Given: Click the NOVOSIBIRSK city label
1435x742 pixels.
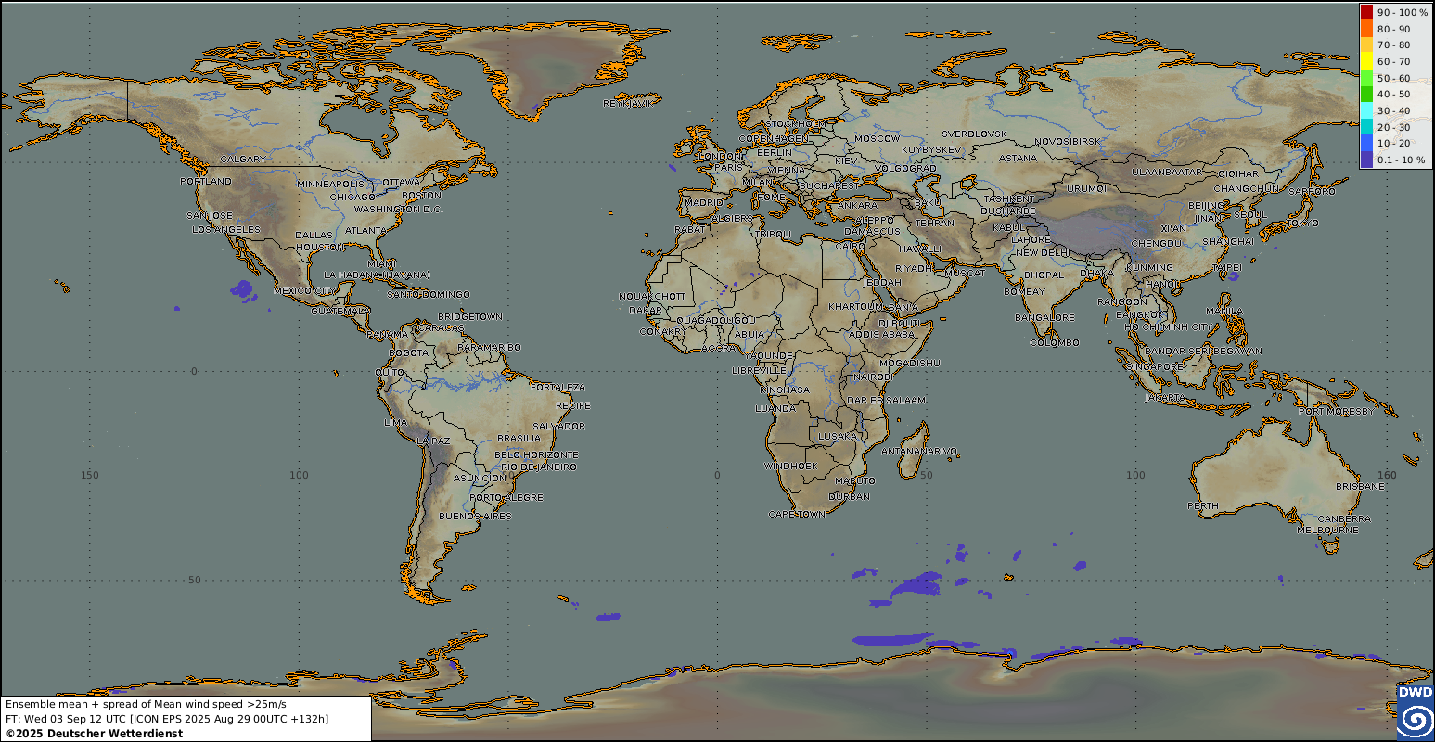Looking at the screenshot, I should 1067,141.
